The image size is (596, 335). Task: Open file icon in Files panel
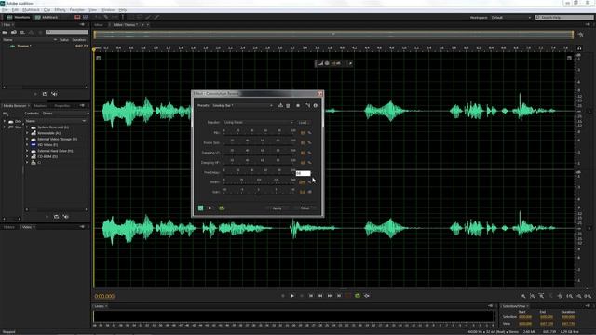[x=6, y=33]
